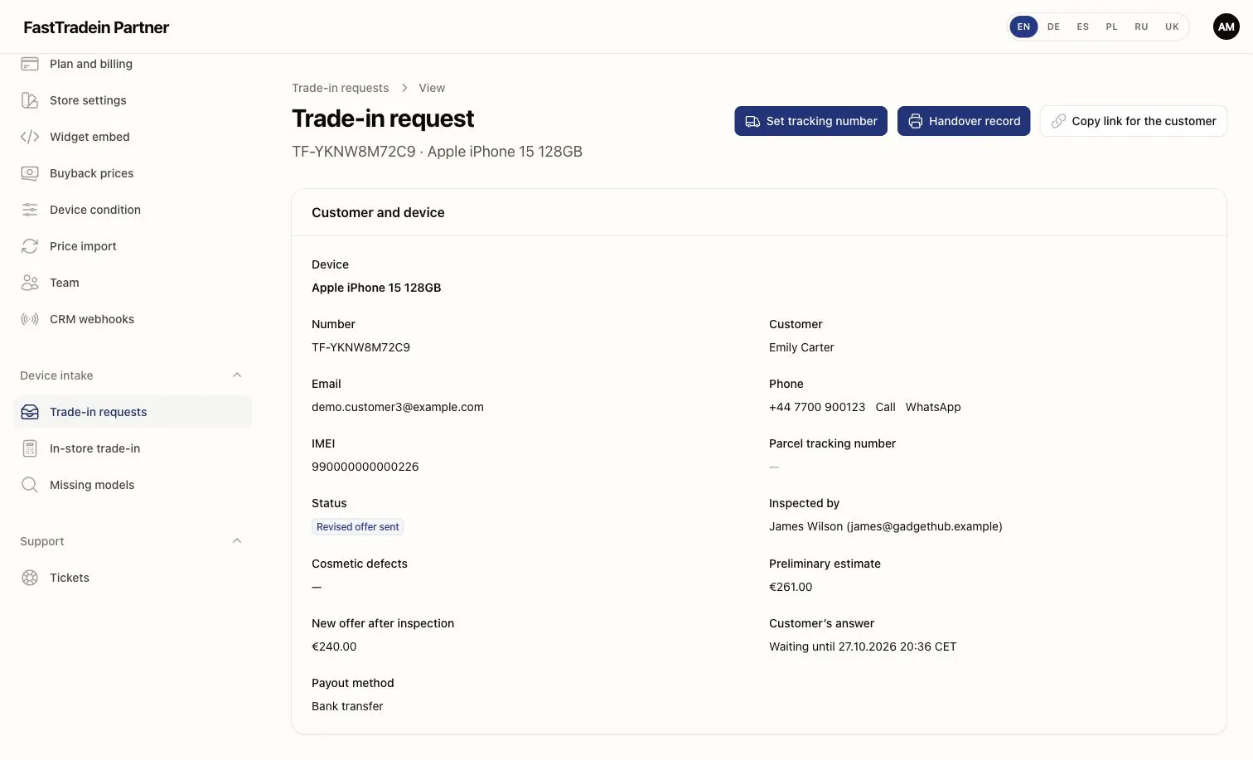This screenshot has height=760, width=1253.
Task: Go to Buyback prices page
Action: pyautogui.click(x=133, y=173)
